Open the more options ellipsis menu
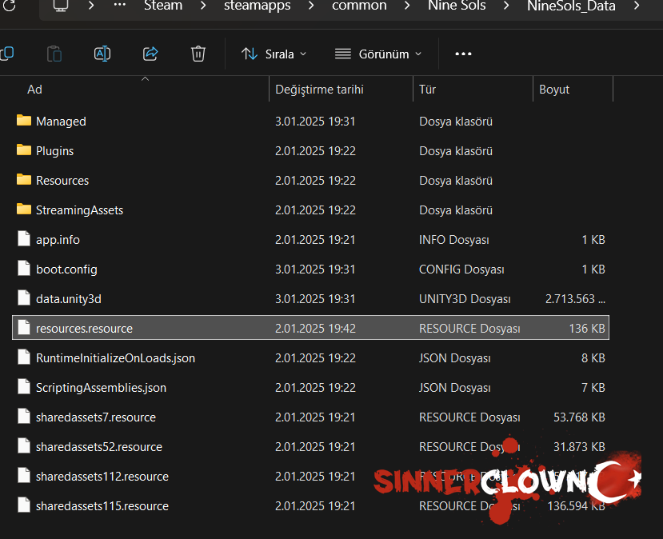 (x=463, y=54)
